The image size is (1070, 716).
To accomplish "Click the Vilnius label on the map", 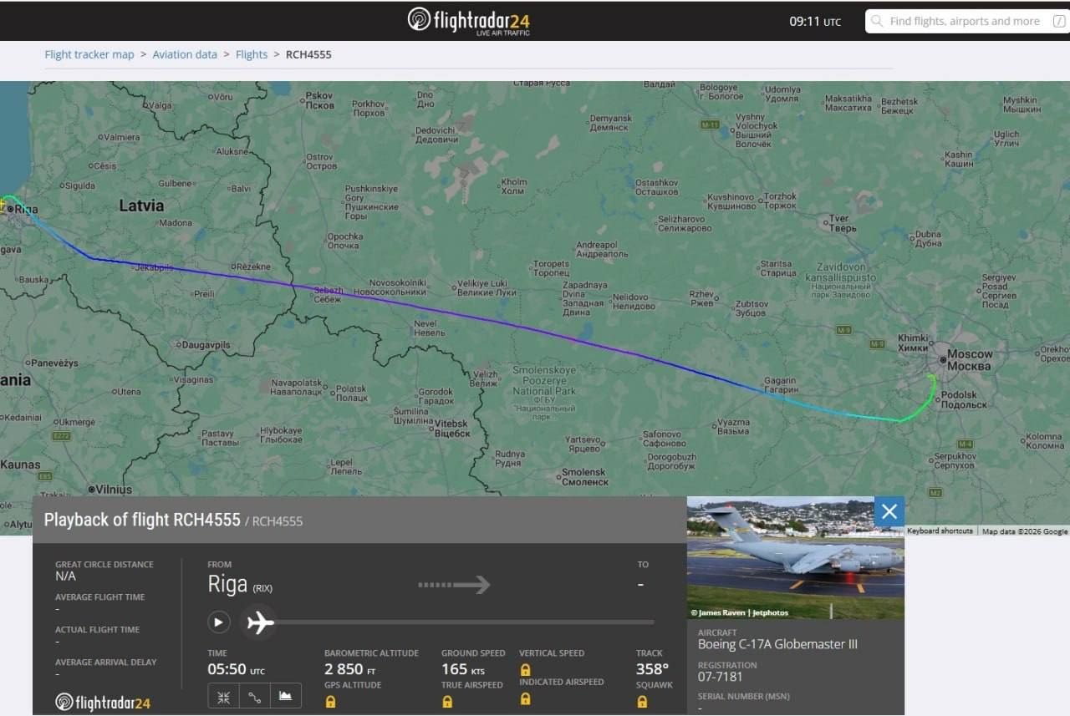I will [114, 490].
